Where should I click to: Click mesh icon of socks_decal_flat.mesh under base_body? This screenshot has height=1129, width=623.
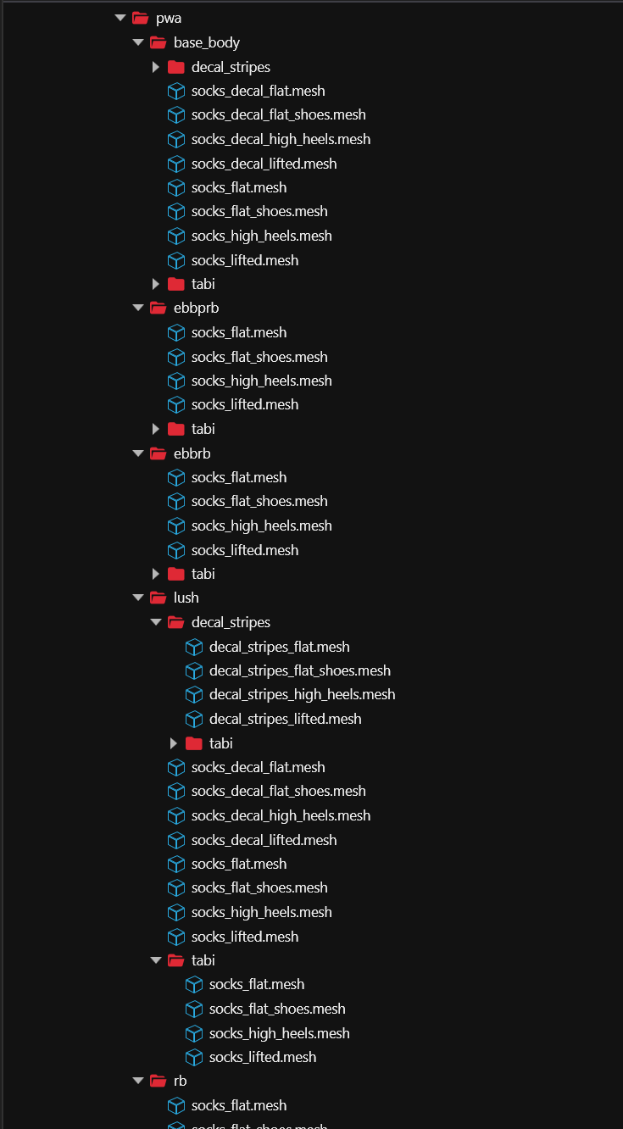[x=175, y=91]
